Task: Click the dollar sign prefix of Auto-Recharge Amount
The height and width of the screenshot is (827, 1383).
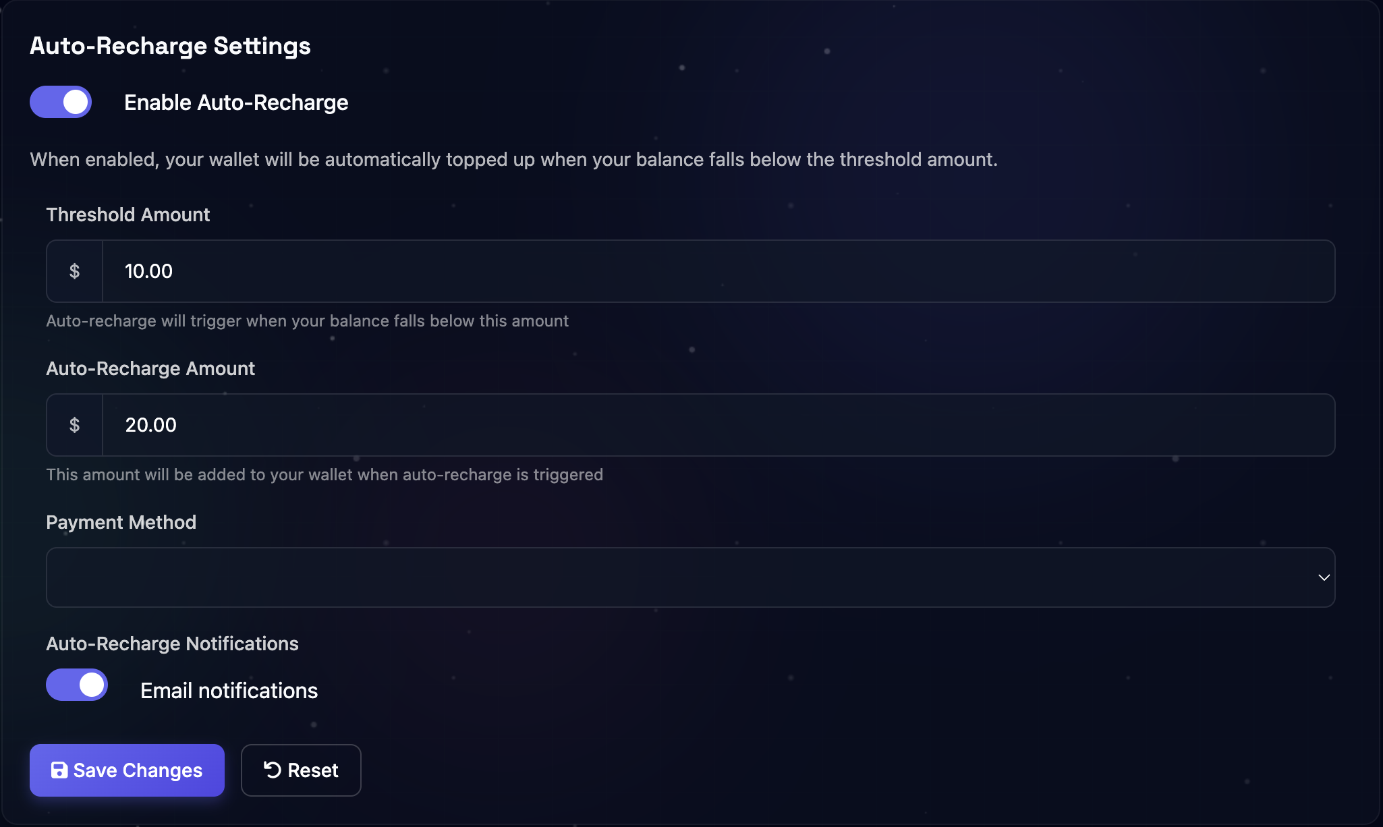Action: tap(74, 424)
